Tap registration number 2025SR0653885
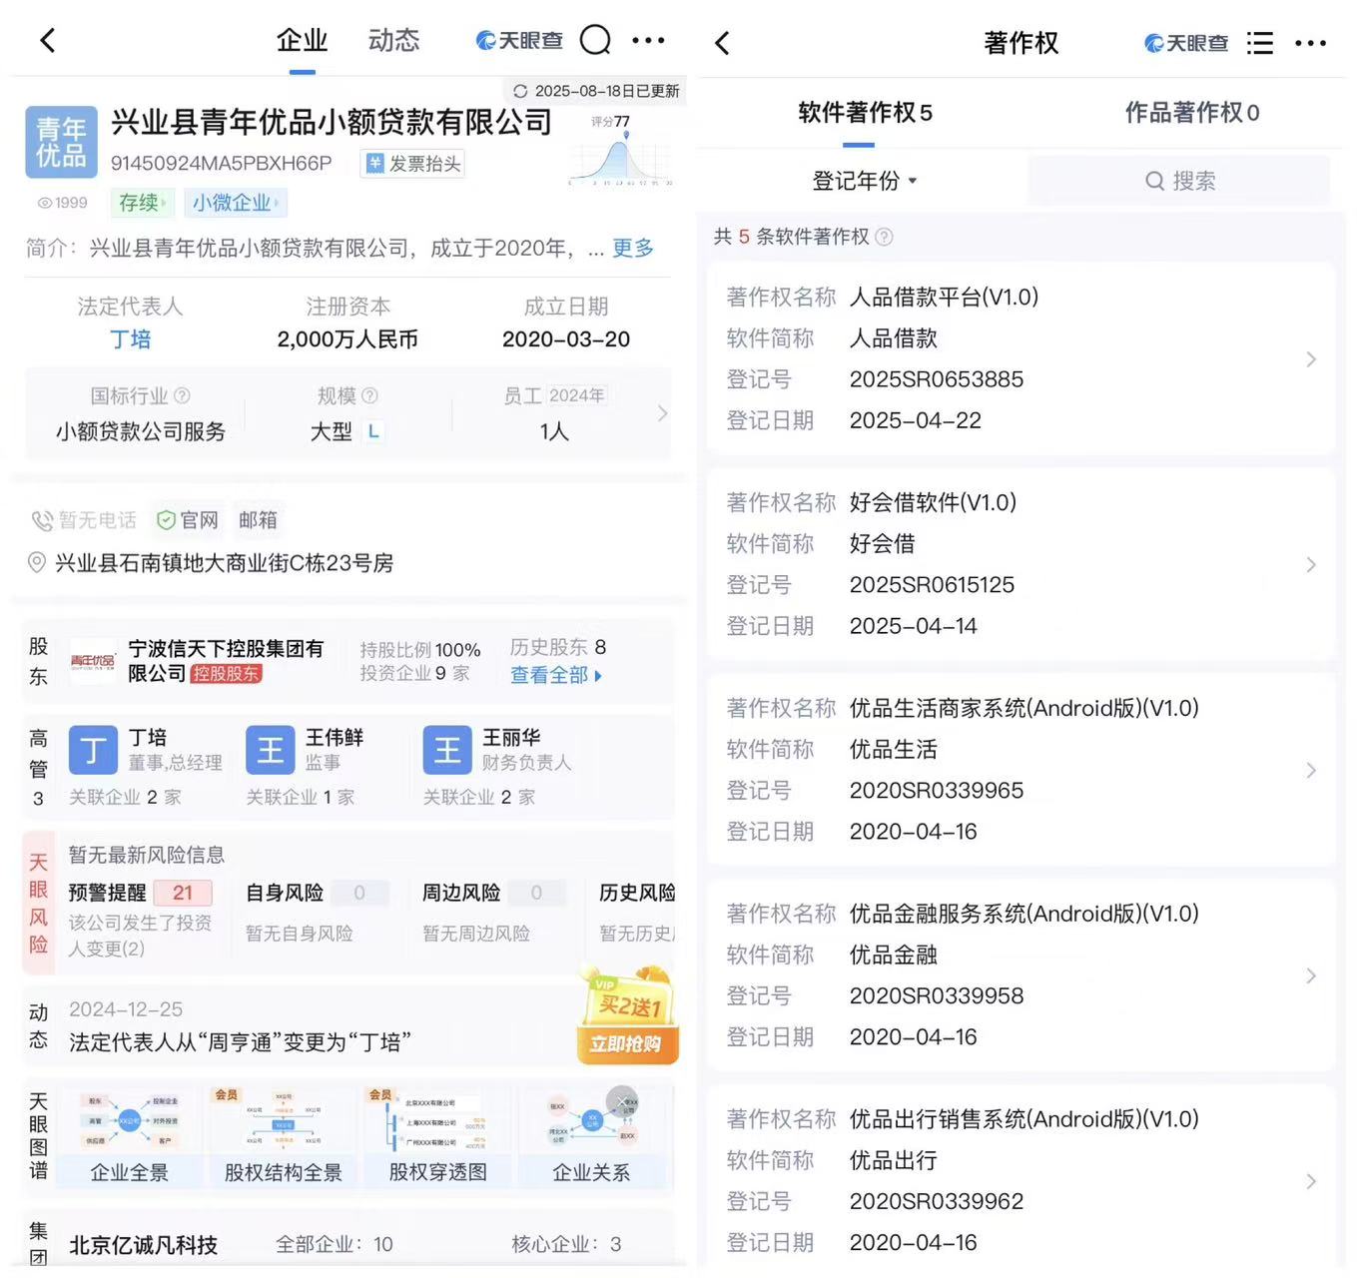Viewport: 1357px width, 1278px height. coord(936,379)
